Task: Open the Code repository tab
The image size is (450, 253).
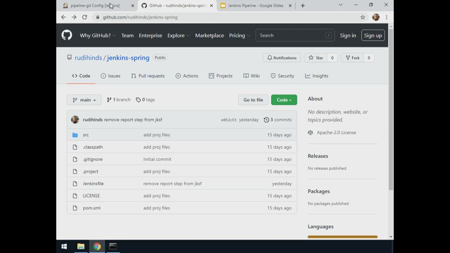Action: tap(81, 76)
